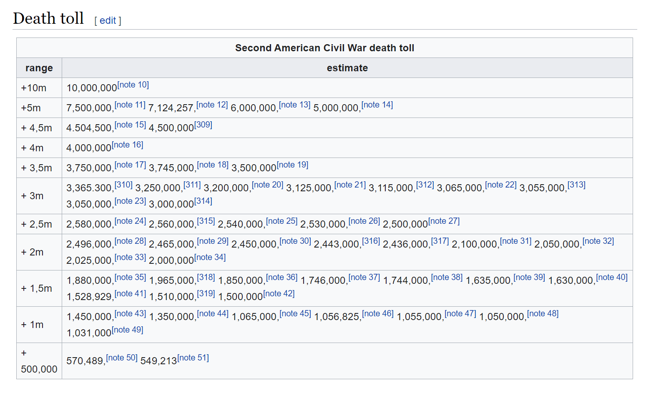
Task: Select the 'estimate' column header
Action: [x=347, y=68]
